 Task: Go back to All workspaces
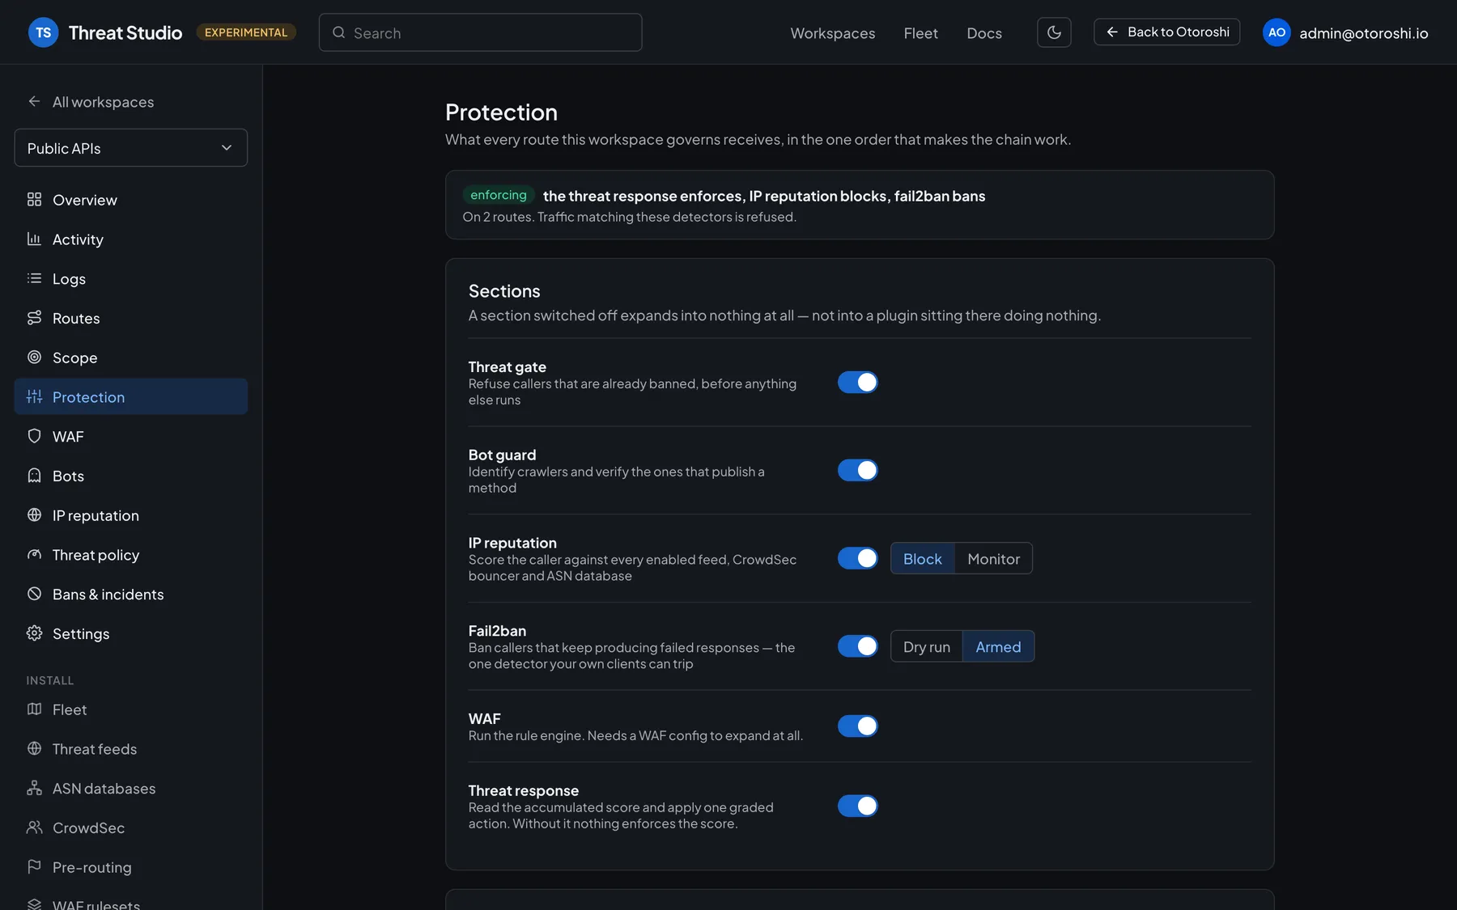coord(91,102)
